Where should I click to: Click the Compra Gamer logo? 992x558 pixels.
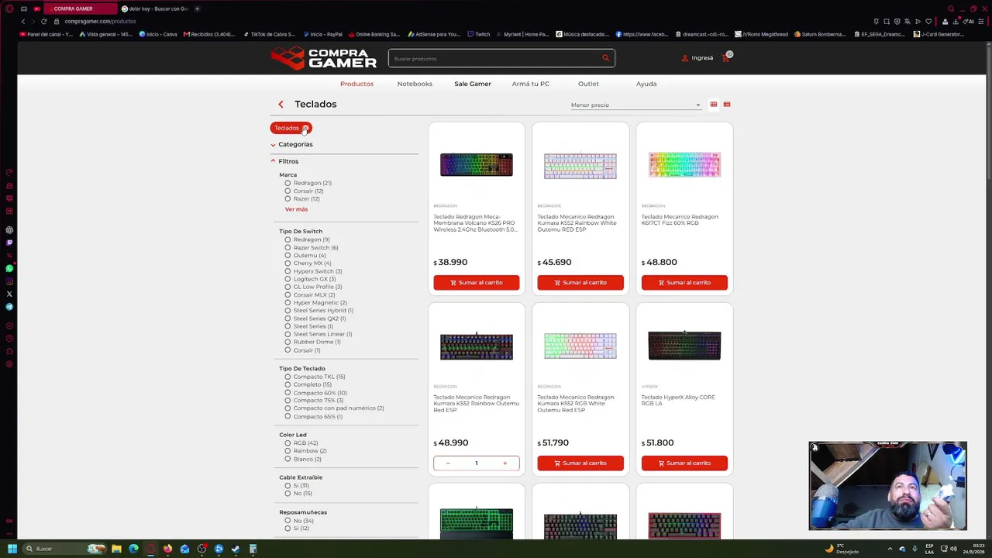click(x=324, y=58)
